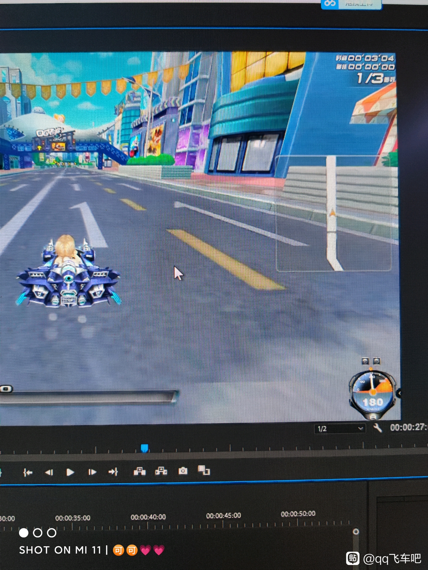The height and width of the screenshot is (570, 428).
Task: Click the Extract button
Action: [161, 471]
